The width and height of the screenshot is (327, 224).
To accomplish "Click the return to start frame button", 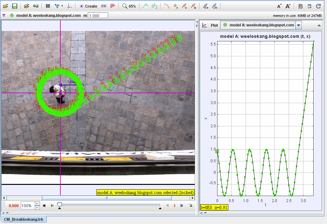I will point(44,206).
